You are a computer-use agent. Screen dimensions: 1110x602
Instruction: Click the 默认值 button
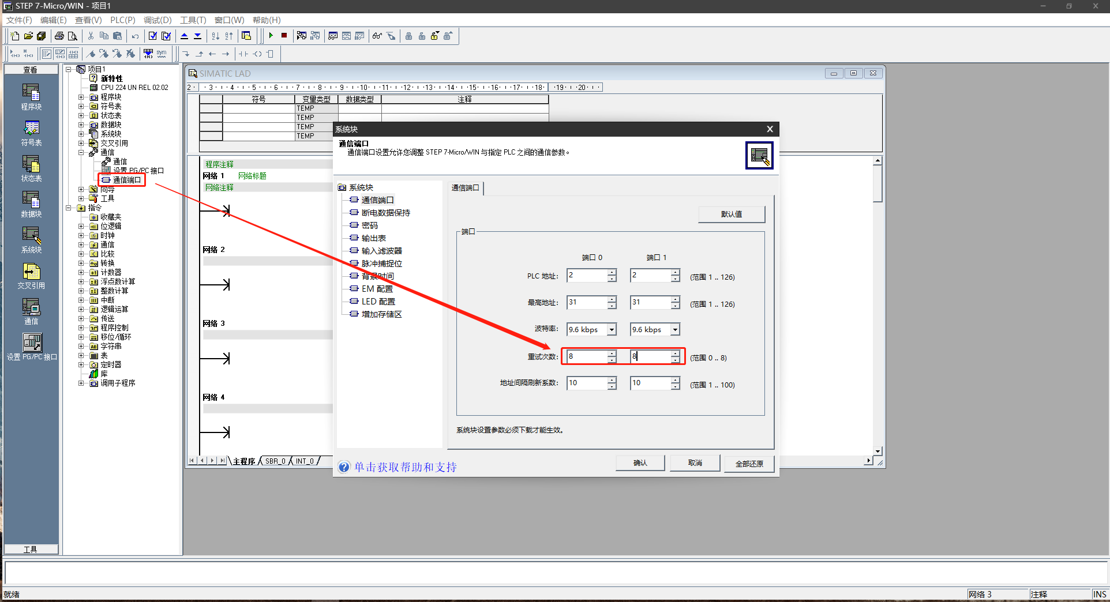coord(731,215)
